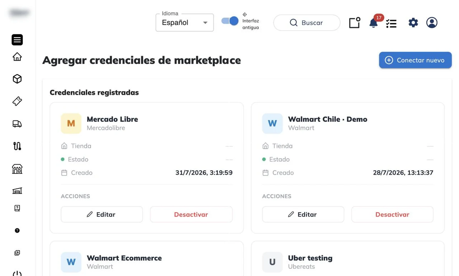This screenshot has height=276, width=459.
Task: Edit the Mercado Libre credential
Action: click(x=102, y=214)
